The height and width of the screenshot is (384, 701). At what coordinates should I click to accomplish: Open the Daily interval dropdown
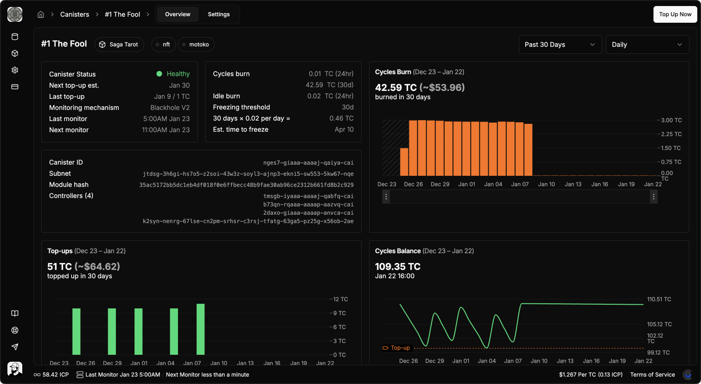point(647,44)
